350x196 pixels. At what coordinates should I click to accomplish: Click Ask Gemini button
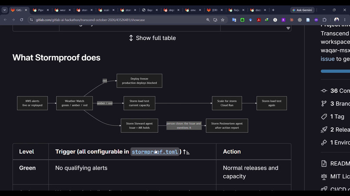click(x=303, y=10)
